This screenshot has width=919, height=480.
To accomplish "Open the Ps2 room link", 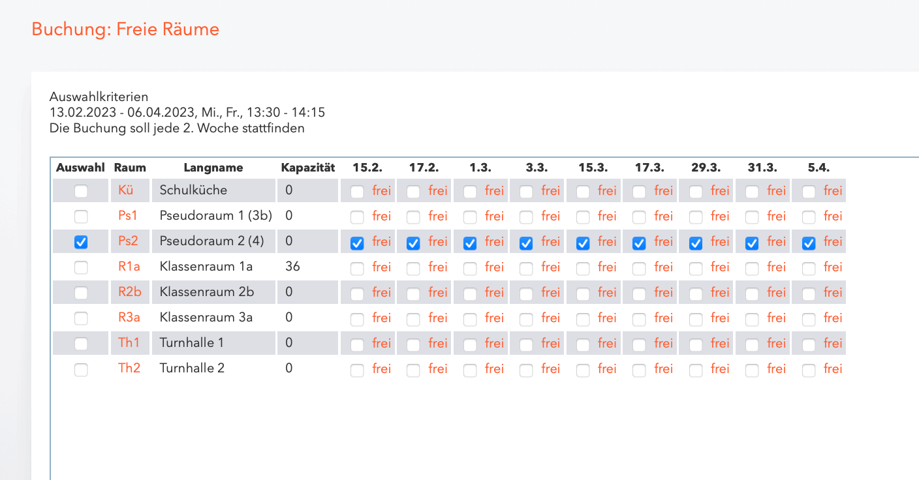I will click(x=128, y=241).
